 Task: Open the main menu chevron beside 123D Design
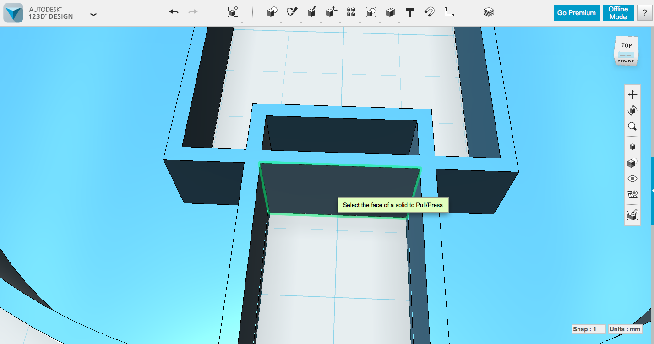coord(93,14)
